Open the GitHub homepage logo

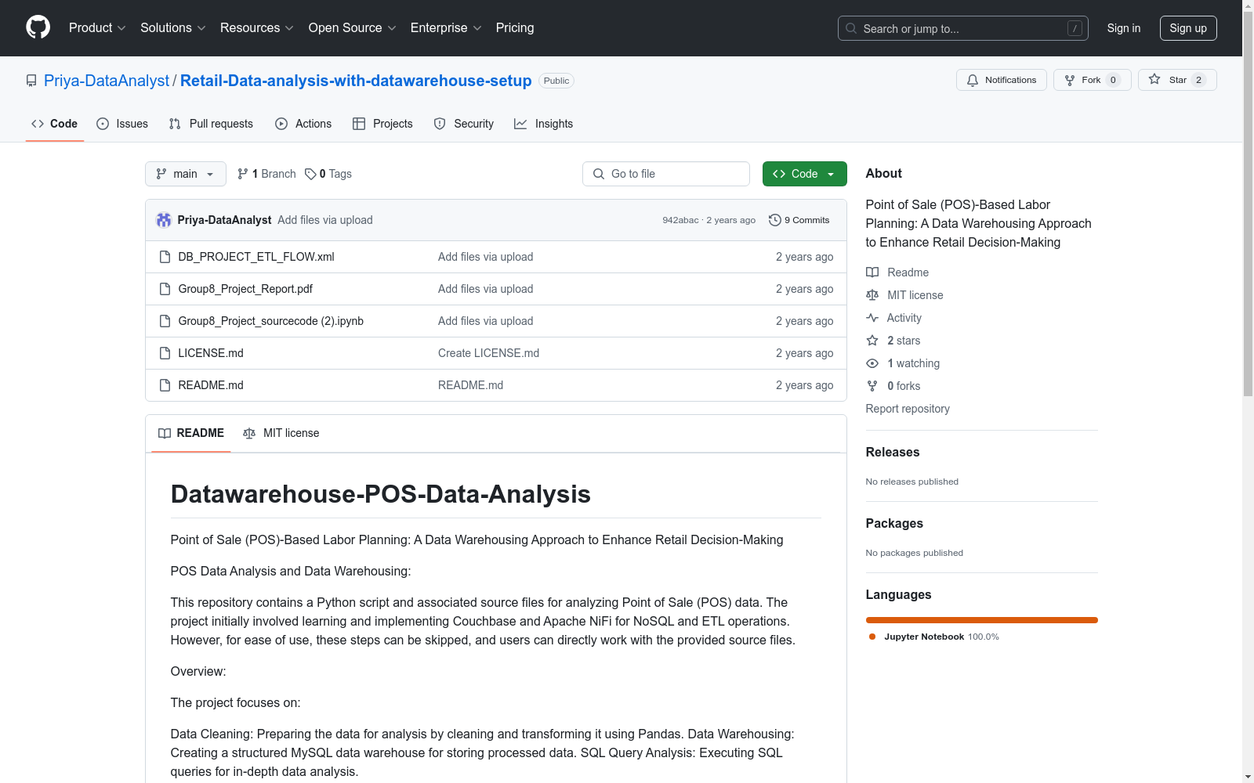pos(38,27)
